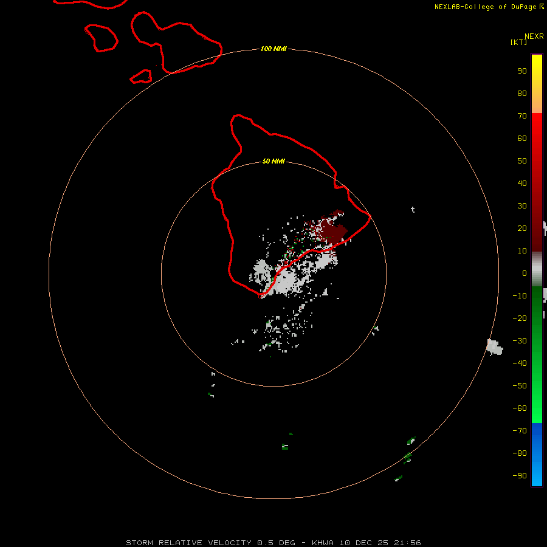The height and width of the screenshot is (547, 547).
Task: Click the -60 knot scale value
Action: (x=520, y=408)
